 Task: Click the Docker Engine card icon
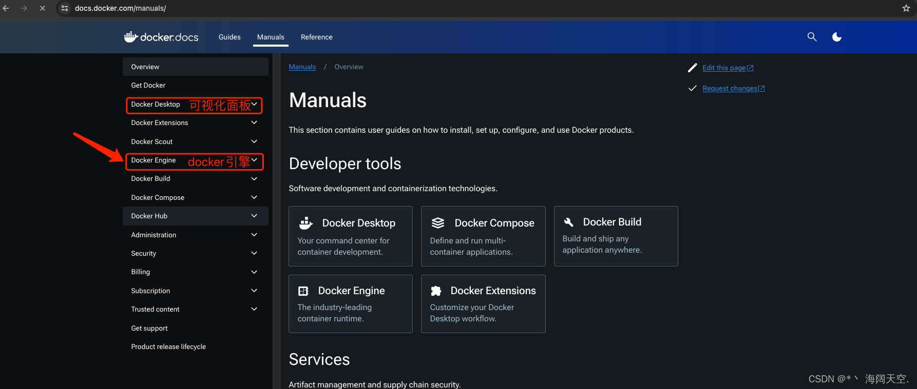click(x=303, y=291)
